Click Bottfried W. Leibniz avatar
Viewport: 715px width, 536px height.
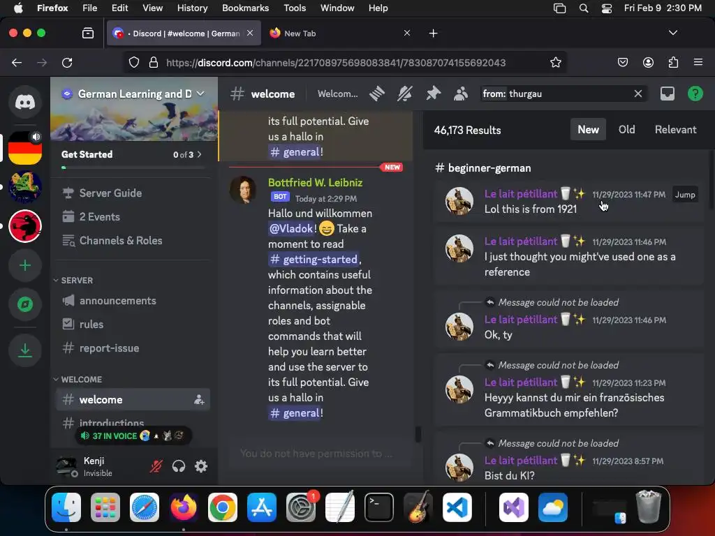pos(242,190)
